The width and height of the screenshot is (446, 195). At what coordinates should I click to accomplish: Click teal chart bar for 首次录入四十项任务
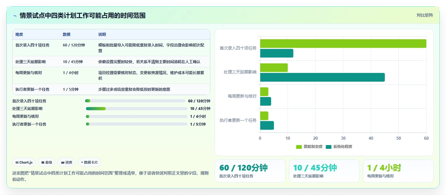pos(277,53)
